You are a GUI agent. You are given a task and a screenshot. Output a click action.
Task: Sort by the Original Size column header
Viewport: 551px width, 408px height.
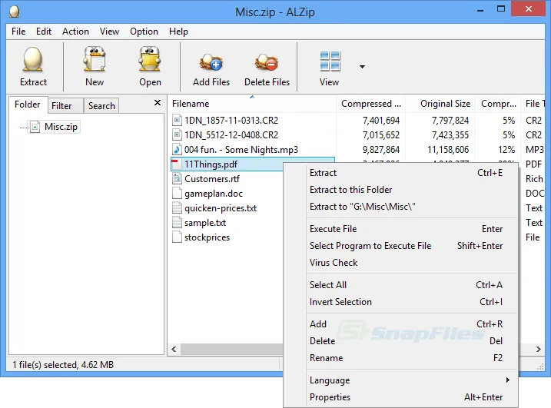pos(440,104)
